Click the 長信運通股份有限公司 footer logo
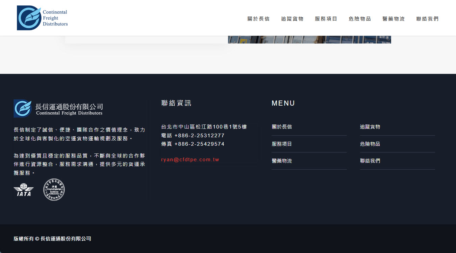This screenshot has height=253, width=456. coord(58,109)
